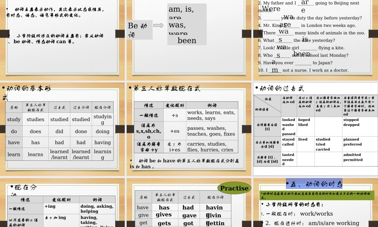
Task: Select the slide titled 五、动词的时态
Action: 316,203
